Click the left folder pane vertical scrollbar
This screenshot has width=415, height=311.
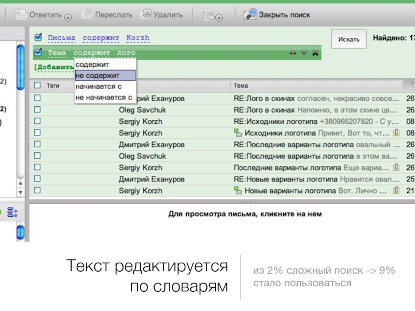[20, 67]
